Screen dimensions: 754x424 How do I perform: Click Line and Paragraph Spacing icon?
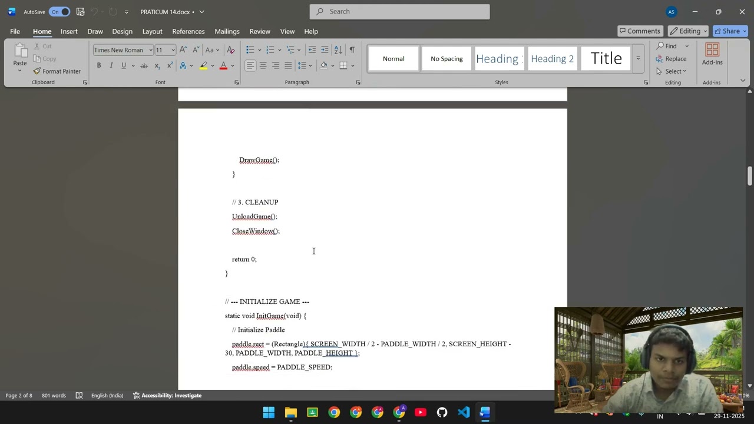[302, 65]
